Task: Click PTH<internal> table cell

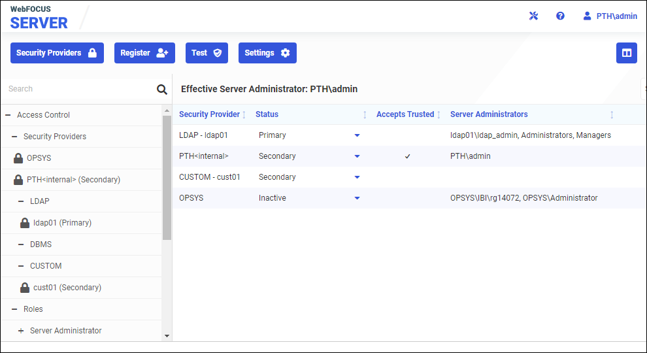Action: (x=204, y=156)
